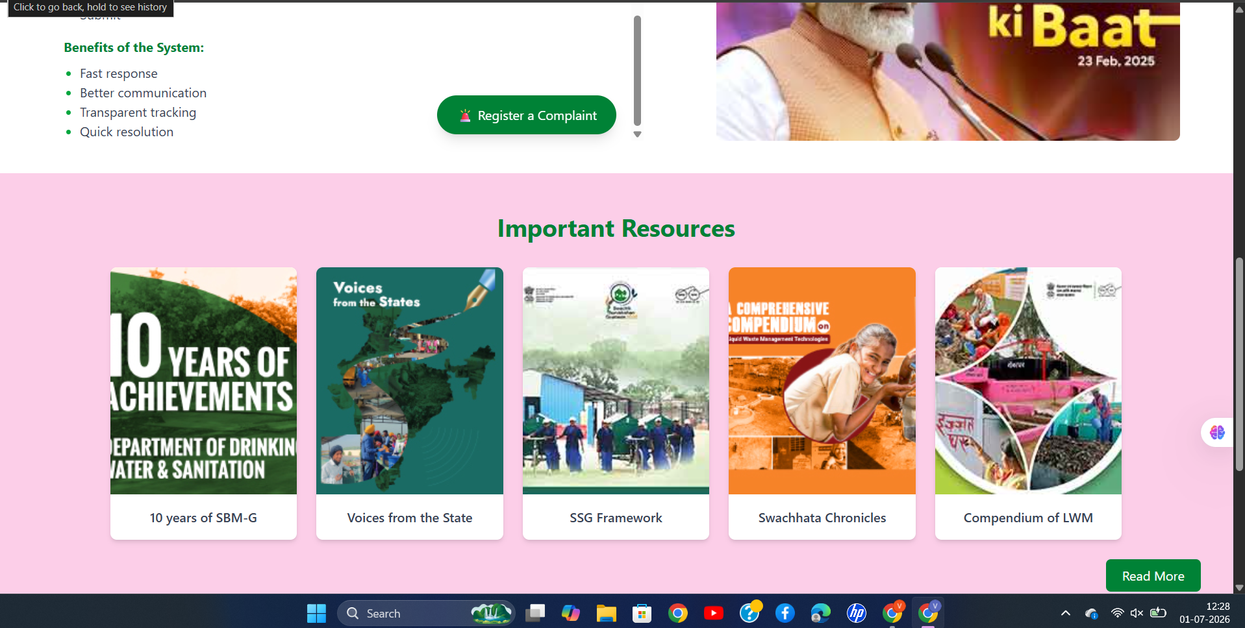1245x628 pixels.
Task: Click the Benefits of the System heading
Action: (134, 47)
